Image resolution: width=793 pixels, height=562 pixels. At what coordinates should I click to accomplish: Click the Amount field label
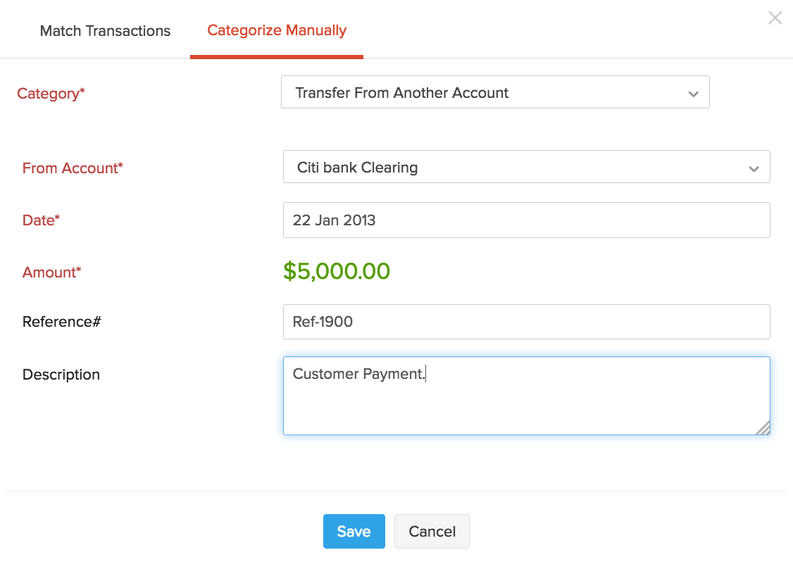pyautogui.click(x=51, y=273)
